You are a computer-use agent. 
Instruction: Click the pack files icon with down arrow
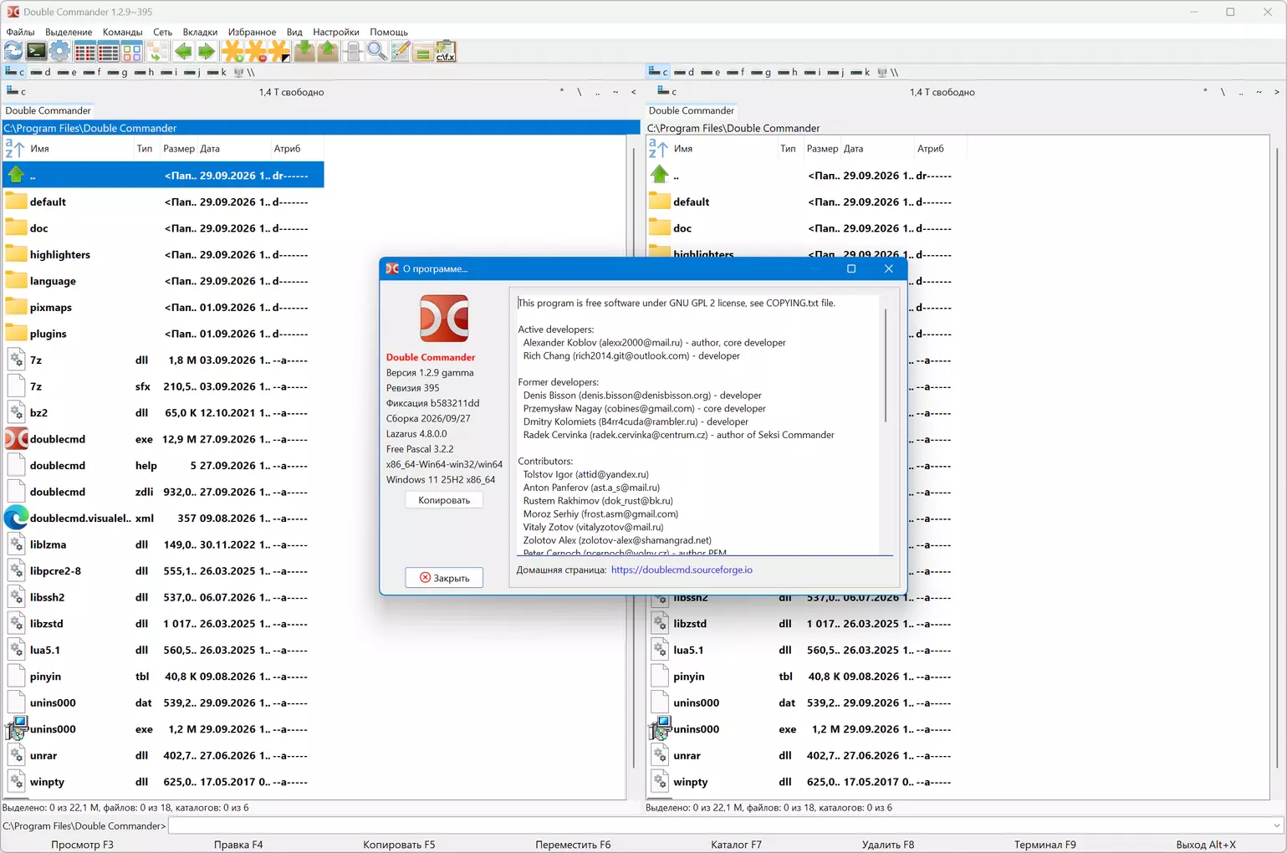304,52
